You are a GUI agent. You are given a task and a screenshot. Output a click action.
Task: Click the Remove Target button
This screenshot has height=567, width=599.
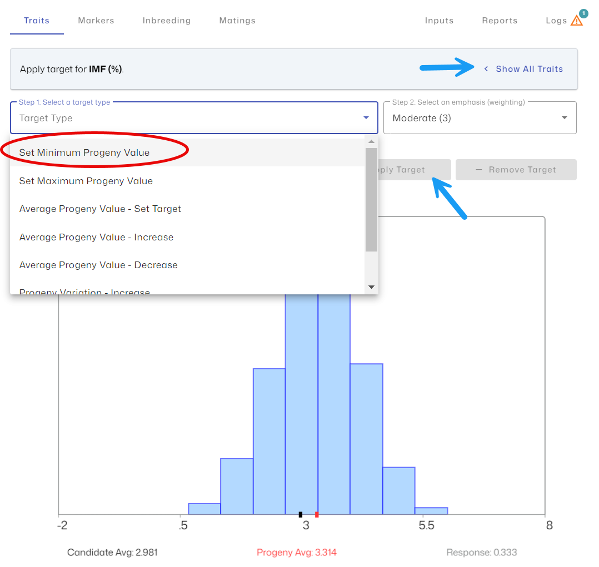(x=516, y=170)
